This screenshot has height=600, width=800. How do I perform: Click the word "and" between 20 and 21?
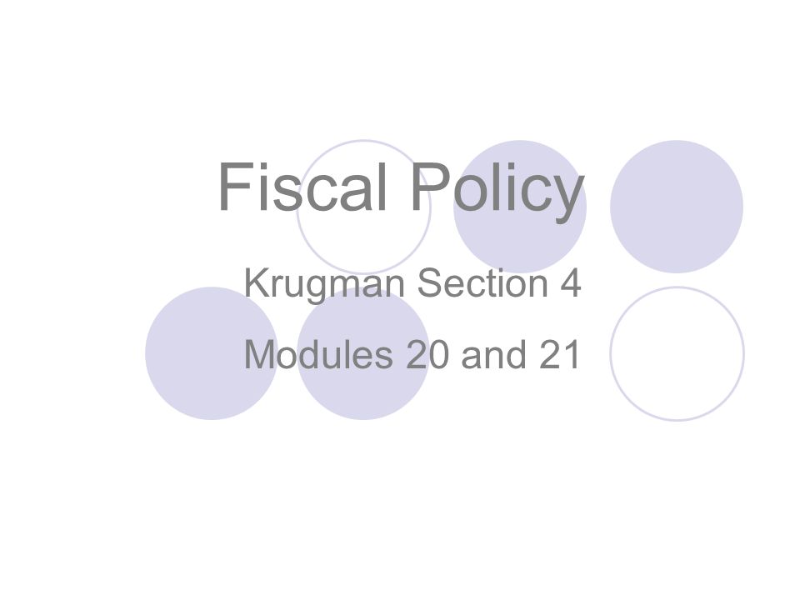pyautogui.click(x=493, y=355)
